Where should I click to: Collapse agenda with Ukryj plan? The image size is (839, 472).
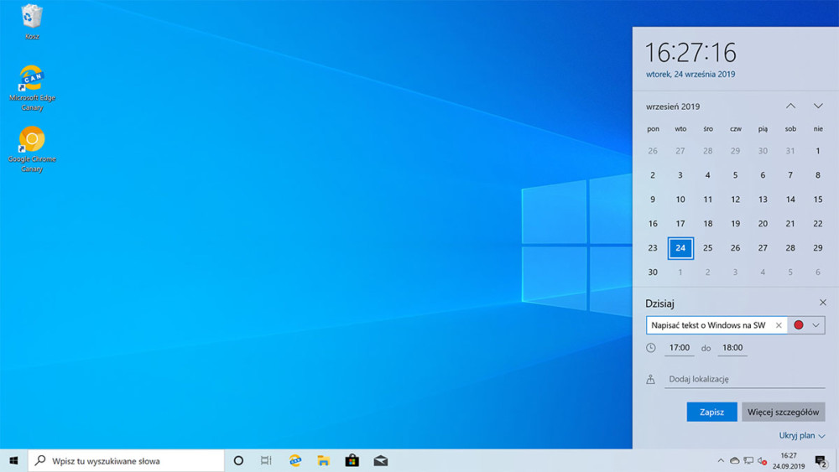(x=801, y=436)
